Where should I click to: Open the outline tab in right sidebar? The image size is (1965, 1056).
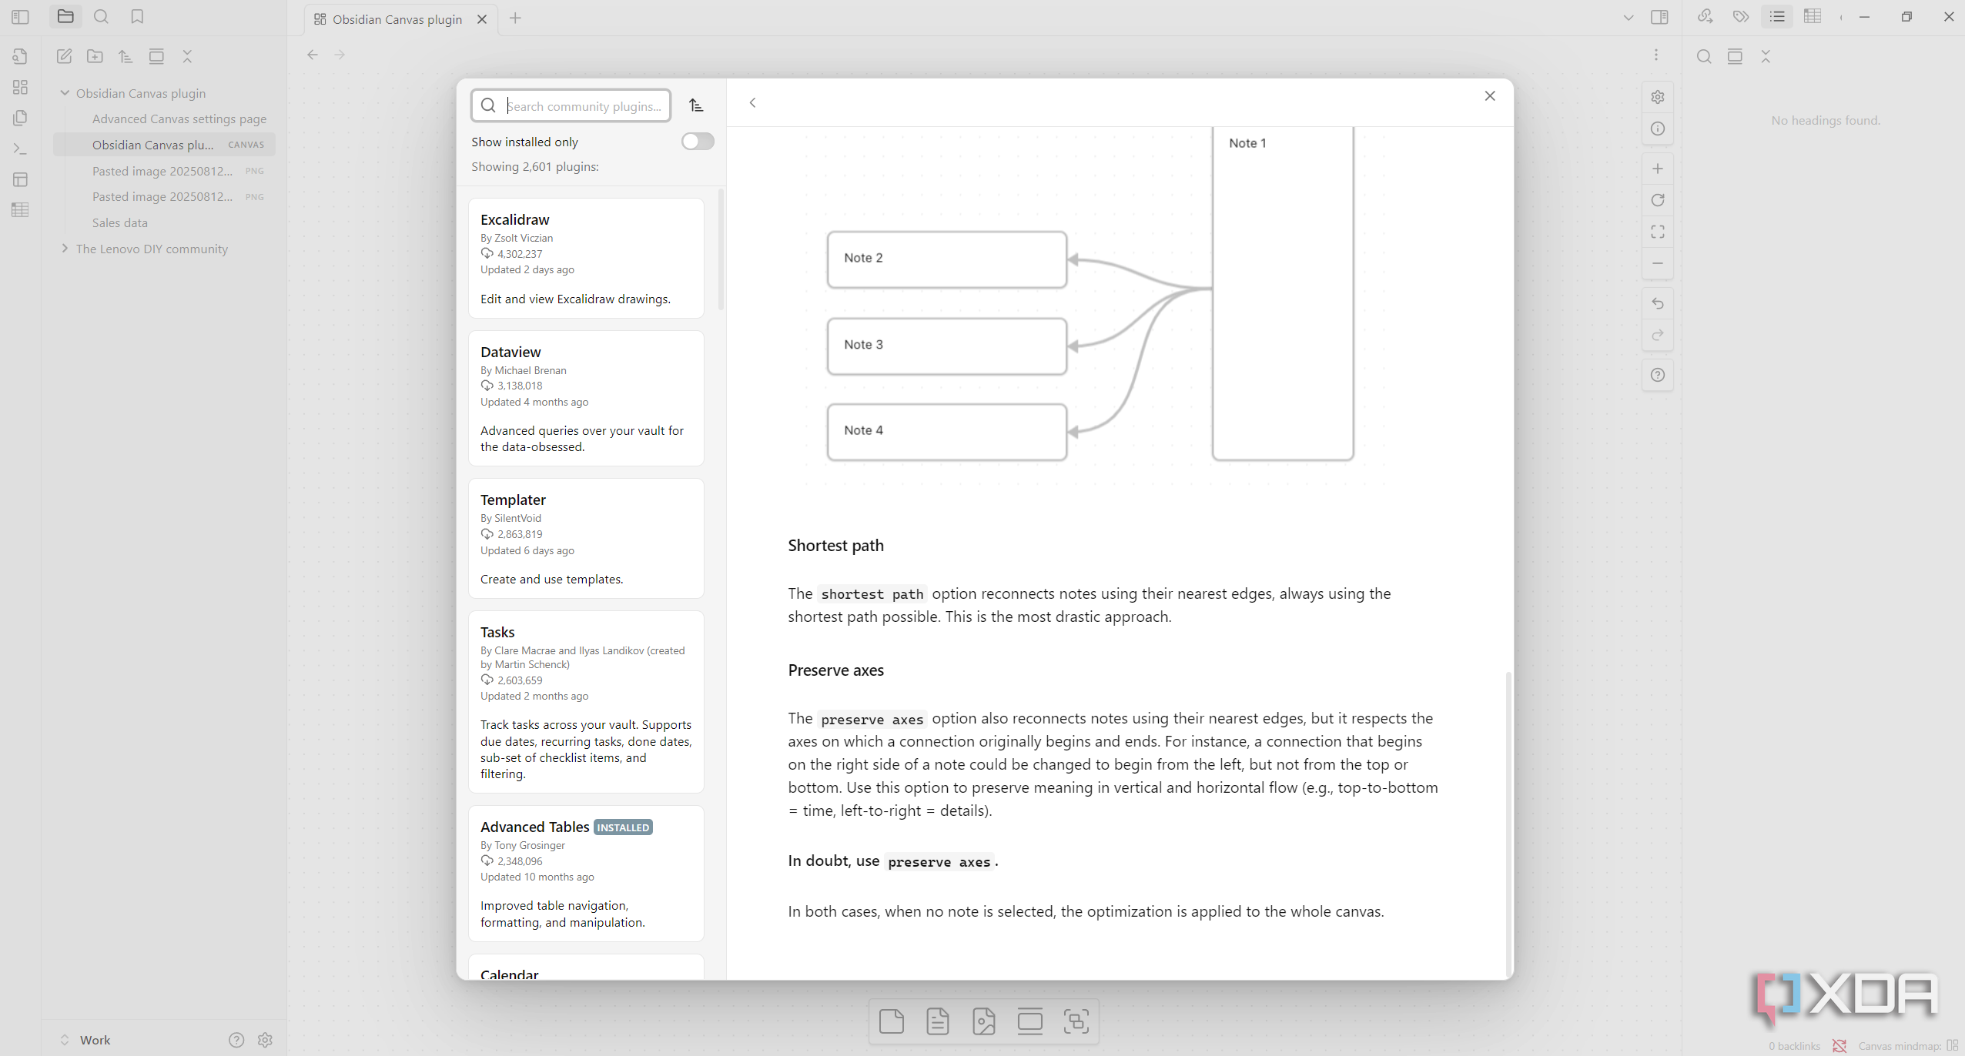point(1777,16)
